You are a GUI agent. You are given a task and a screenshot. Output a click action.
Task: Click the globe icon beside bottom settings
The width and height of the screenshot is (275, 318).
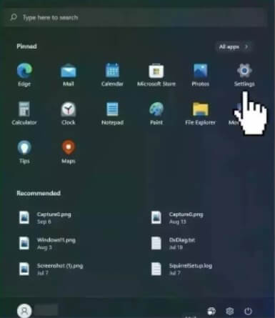(211, 311)
